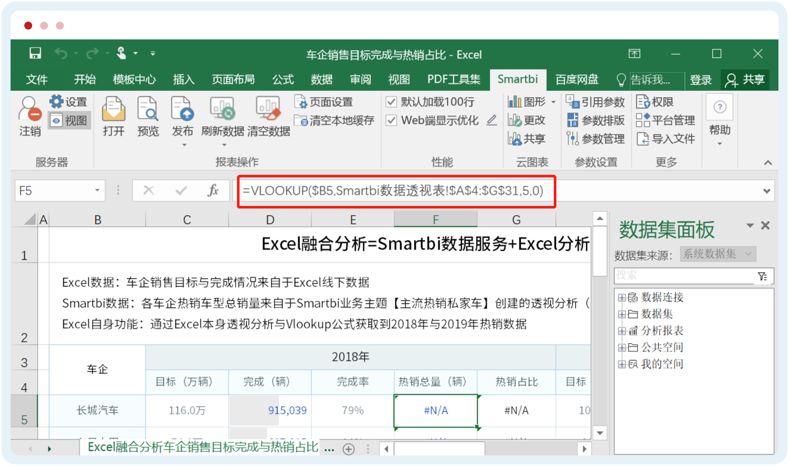The width and height of the screenshot is (789, 466).
Task: Click the 更改 chart change icon
Action: (515, 120)
